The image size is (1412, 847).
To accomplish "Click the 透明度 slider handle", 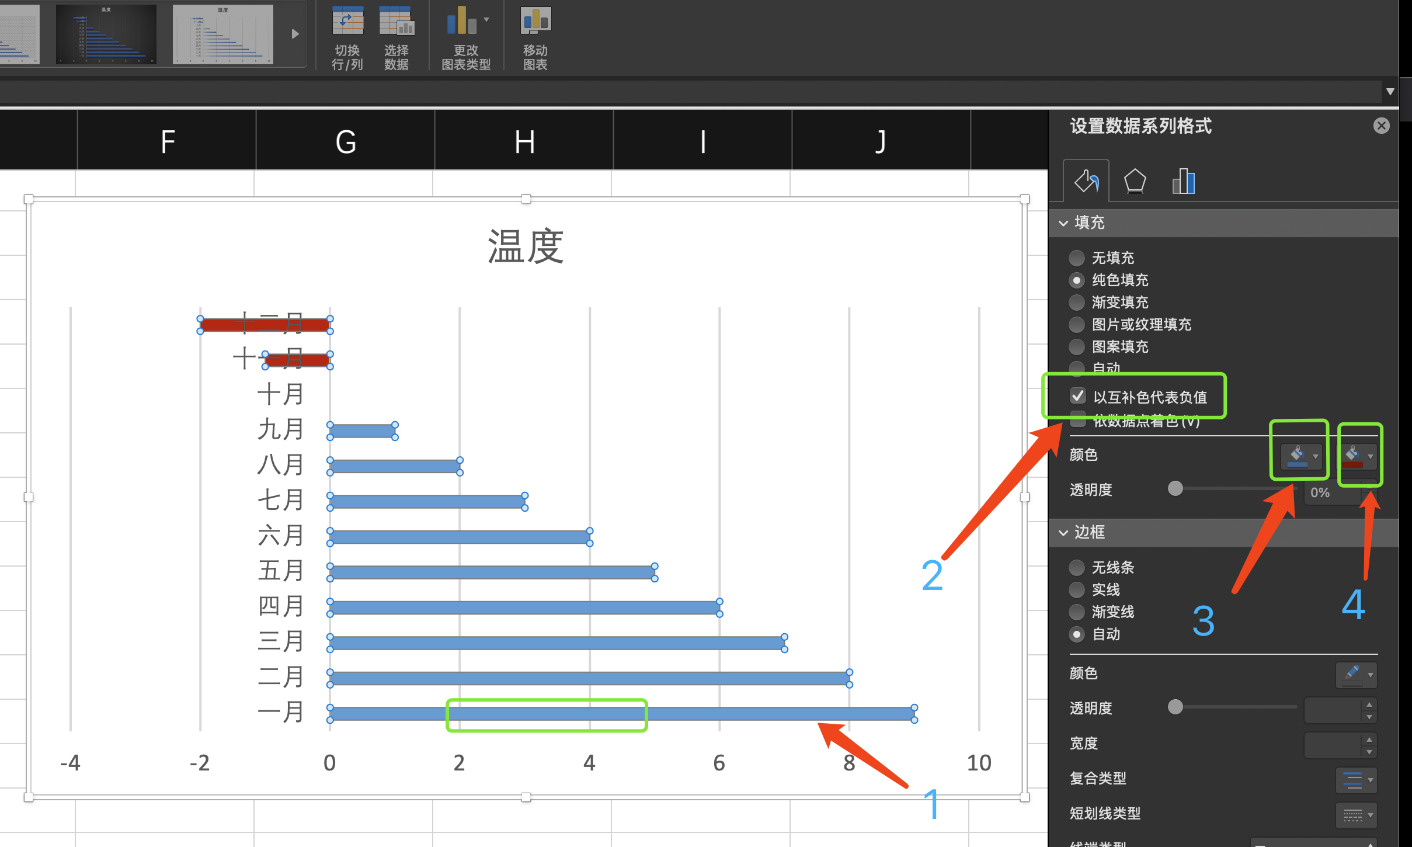I will tap(1175, 489).
